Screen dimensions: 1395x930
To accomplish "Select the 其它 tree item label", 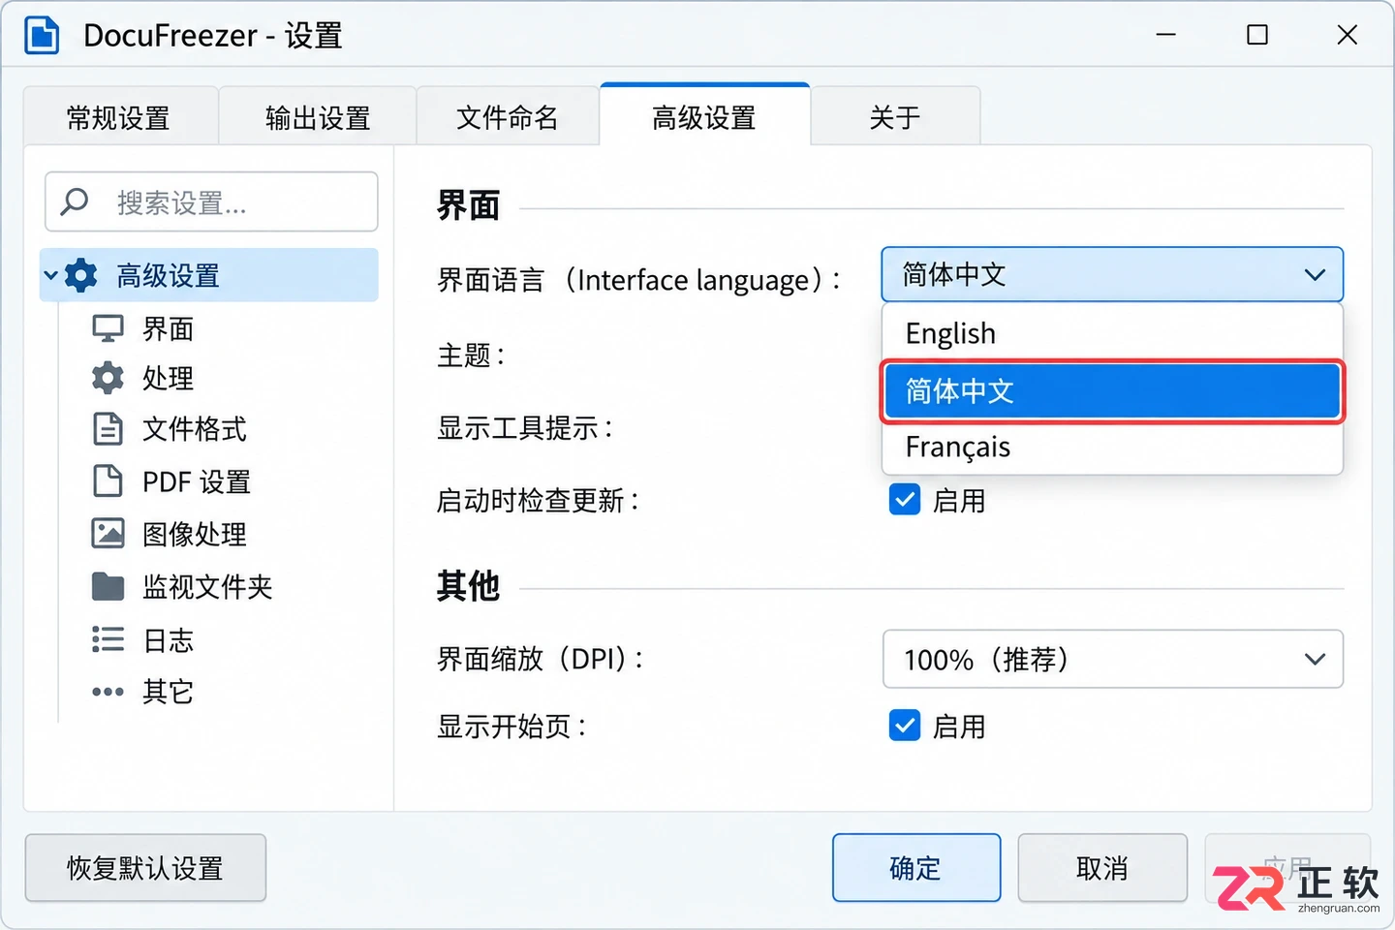I will (x=169, y=692).
